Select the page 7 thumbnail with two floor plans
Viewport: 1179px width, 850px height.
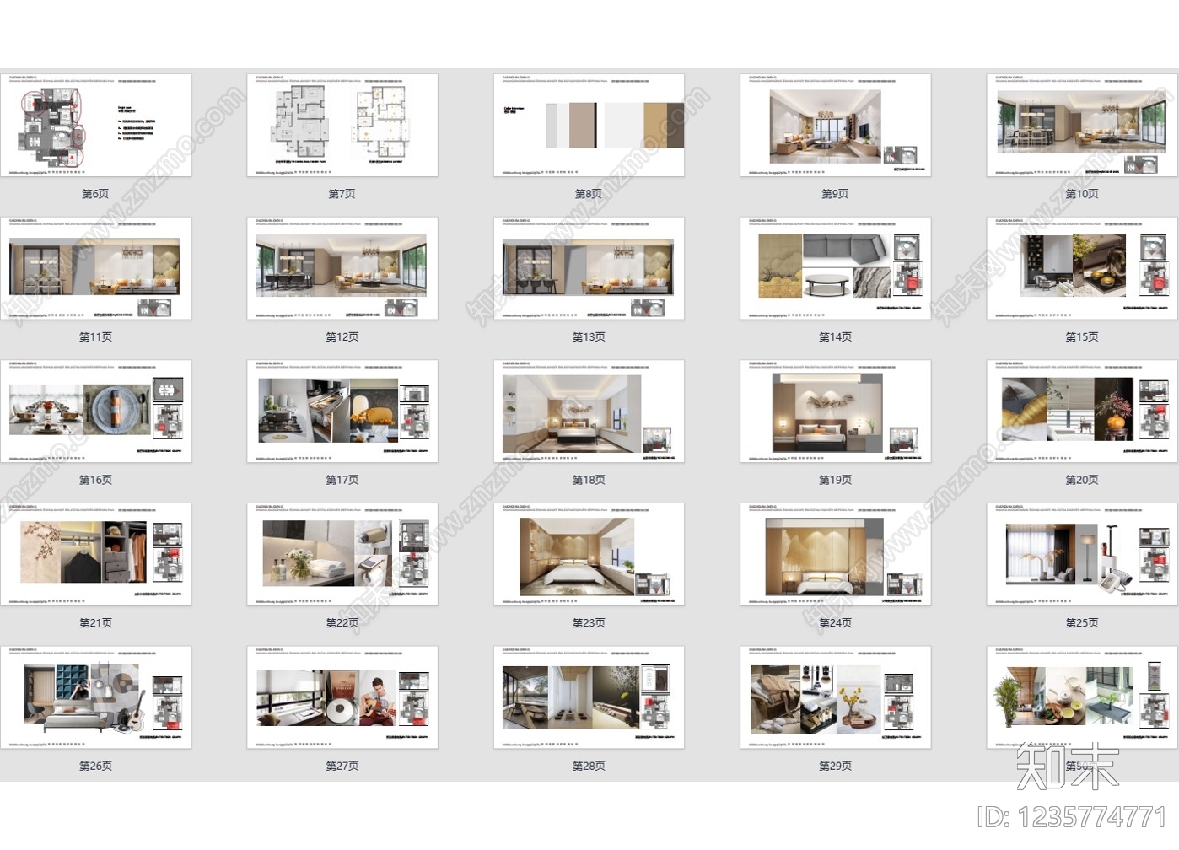pos(342,125)
